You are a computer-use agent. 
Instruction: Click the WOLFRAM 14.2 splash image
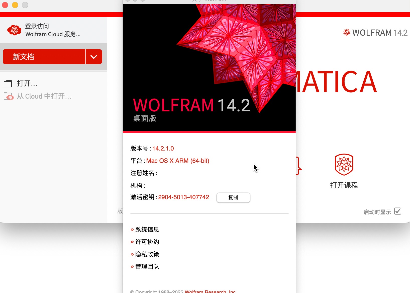[209, 67]
